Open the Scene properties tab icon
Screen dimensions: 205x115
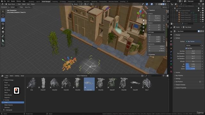coord(171,41)
